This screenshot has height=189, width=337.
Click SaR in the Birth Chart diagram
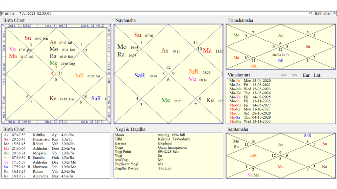(x=96, y=98)
